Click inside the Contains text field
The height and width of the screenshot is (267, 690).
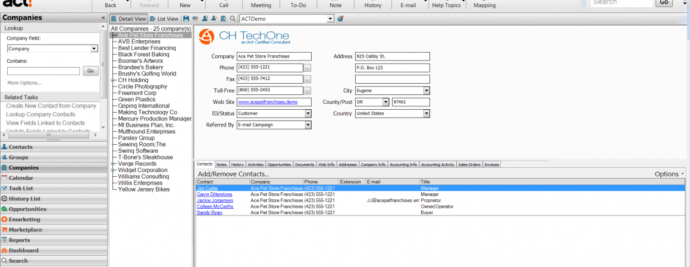coord(43,71)
